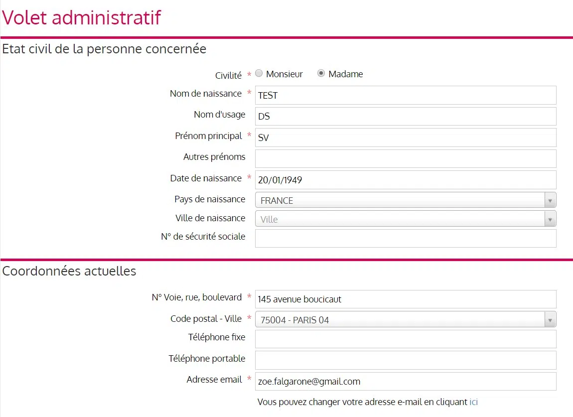Click the Adresse email input field

coord(405,382)
